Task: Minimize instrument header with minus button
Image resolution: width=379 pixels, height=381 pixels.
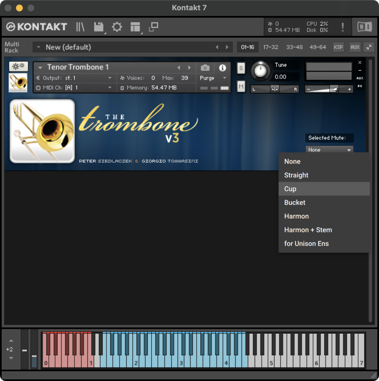Action: [360, 70]
